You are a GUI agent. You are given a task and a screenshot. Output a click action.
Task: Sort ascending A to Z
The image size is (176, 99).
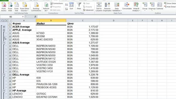(x=67, y=5)
